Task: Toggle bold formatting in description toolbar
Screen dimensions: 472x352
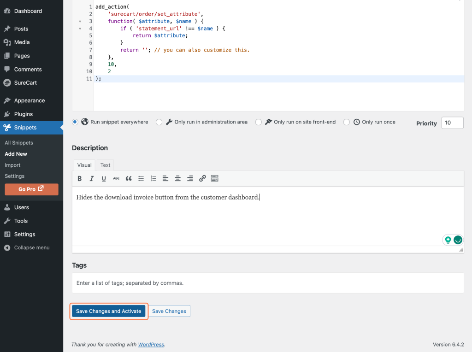Action: pyautogui.click(x=80, y=179)
